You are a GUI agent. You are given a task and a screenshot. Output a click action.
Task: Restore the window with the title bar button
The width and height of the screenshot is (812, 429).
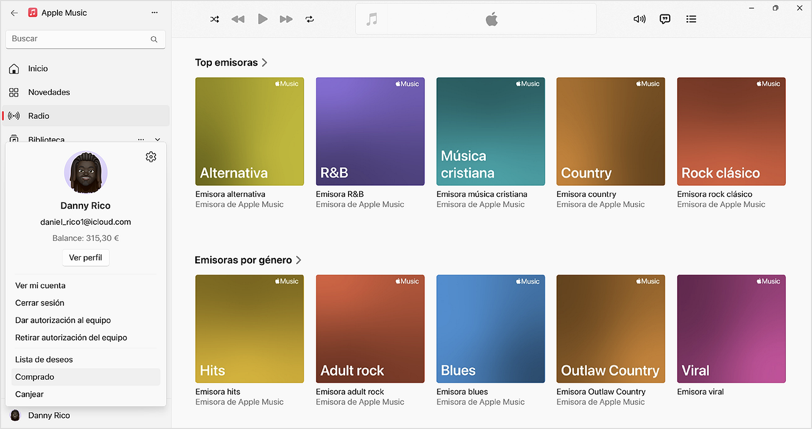click(775, 8)
